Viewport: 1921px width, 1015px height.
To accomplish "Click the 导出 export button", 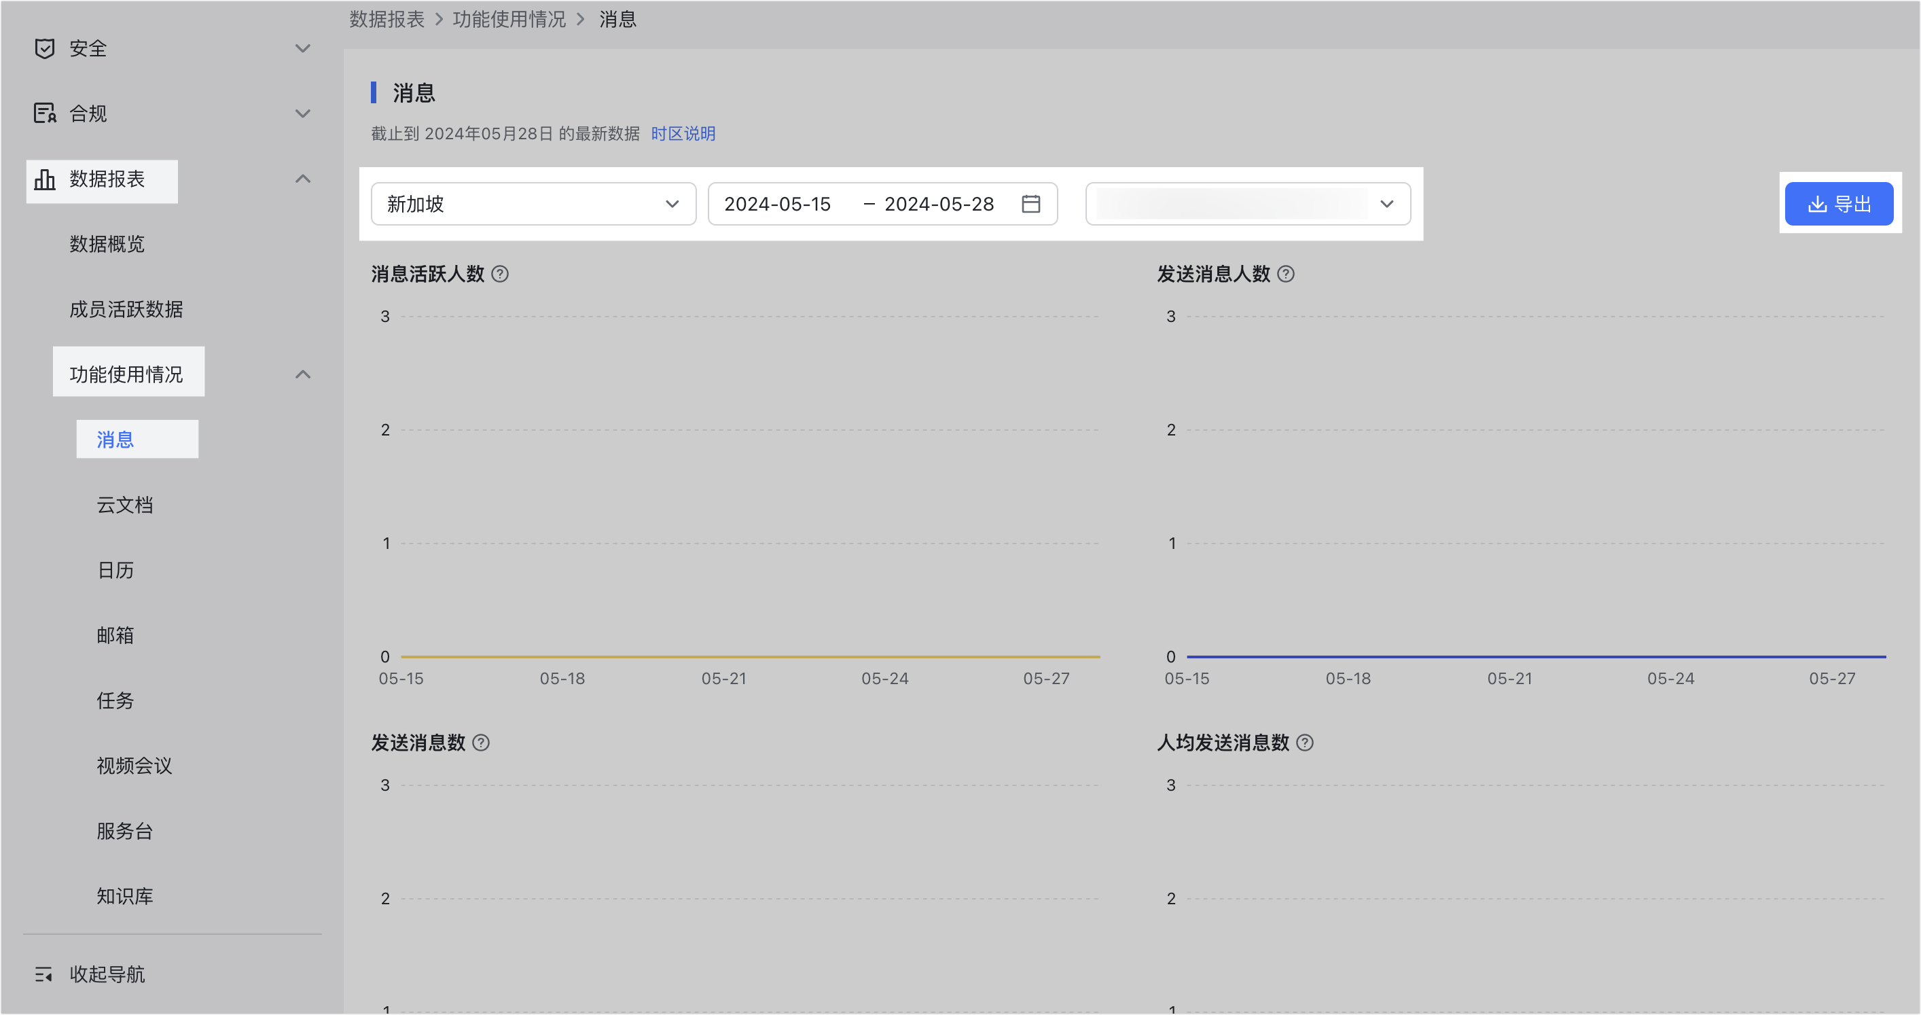I will point(1839,204).
